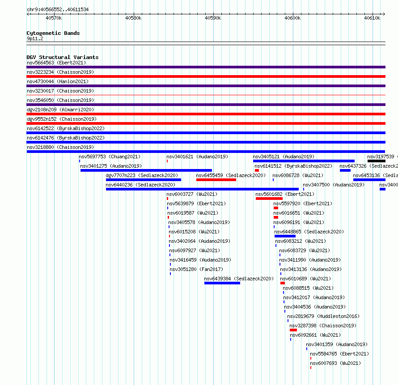Click the purple bar under nsv5664563
This screenshot has height=385, width=398.
(x=206, y=67)
